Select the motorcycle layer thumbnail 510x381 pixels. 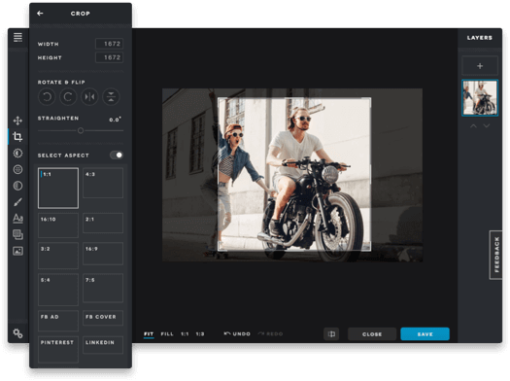click(480, 98)
